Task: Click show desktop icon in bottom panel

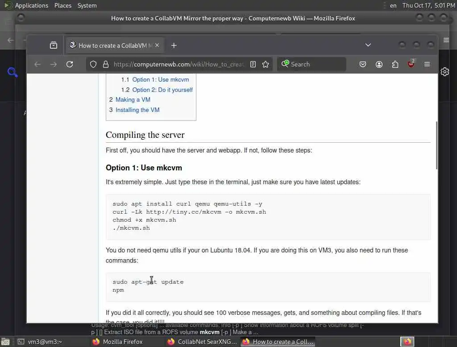Action: [5, 342]
